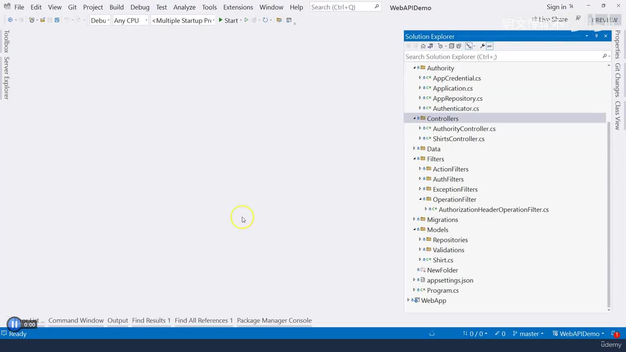
Task: Collapse the Controllers folder
Action: [x=415, y=118]
